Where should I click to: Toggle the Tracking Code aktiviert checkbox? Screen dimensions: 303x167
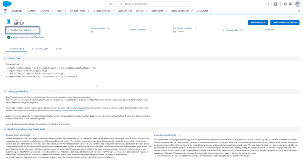click(8, 30)
